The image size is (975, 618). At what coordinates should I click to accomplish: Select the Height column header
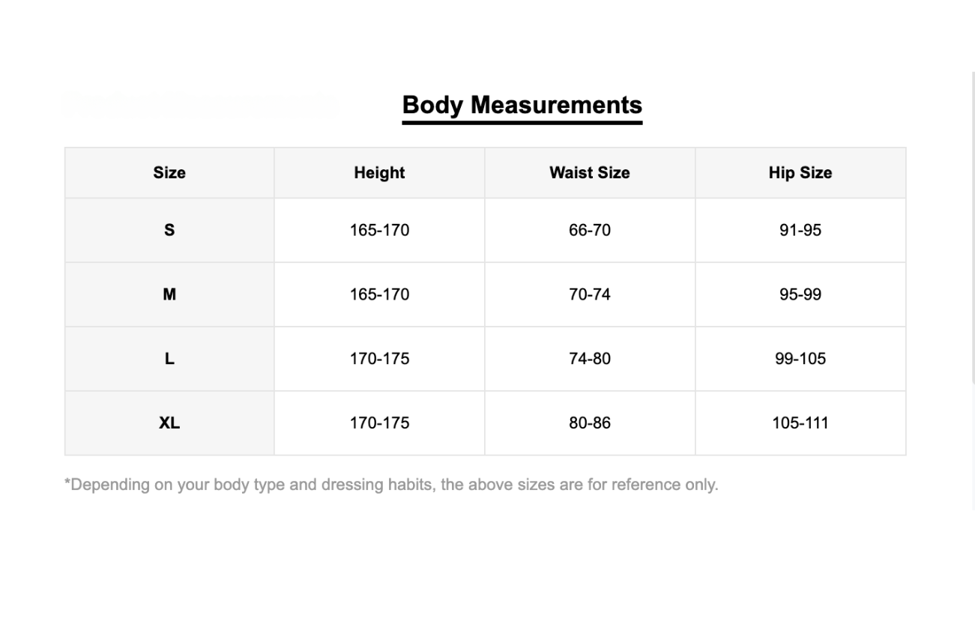(379, 173)
